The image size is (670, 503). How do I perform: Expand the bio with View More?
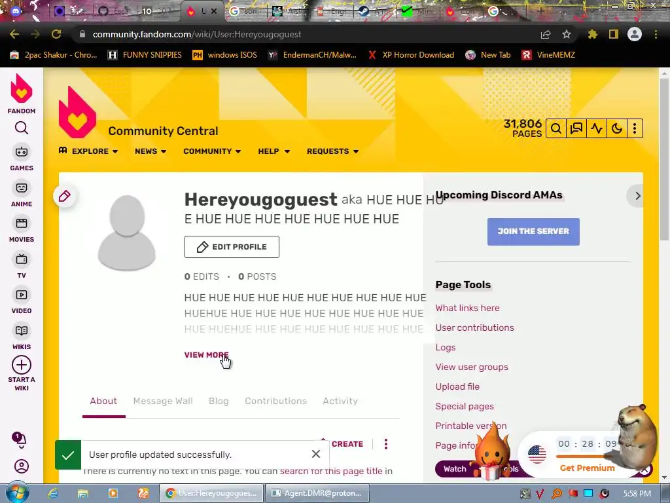[x=206, y=355]
